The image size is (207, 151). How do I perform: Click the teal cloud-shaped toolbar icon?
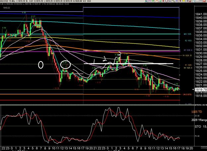pyautogui.click(x=146, y=1)
